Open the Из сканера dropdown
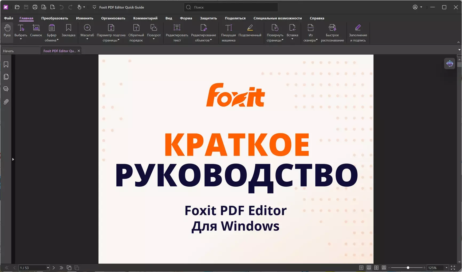This screenshot has height=272, width=462. (x=317, y=40)
